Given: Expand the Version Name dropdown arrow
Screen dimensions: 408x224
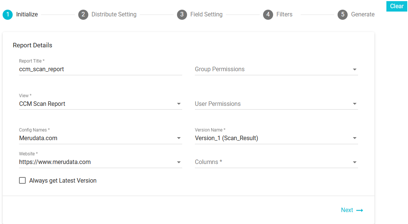Looking at the screenshot, I should [x=355, y=138].
